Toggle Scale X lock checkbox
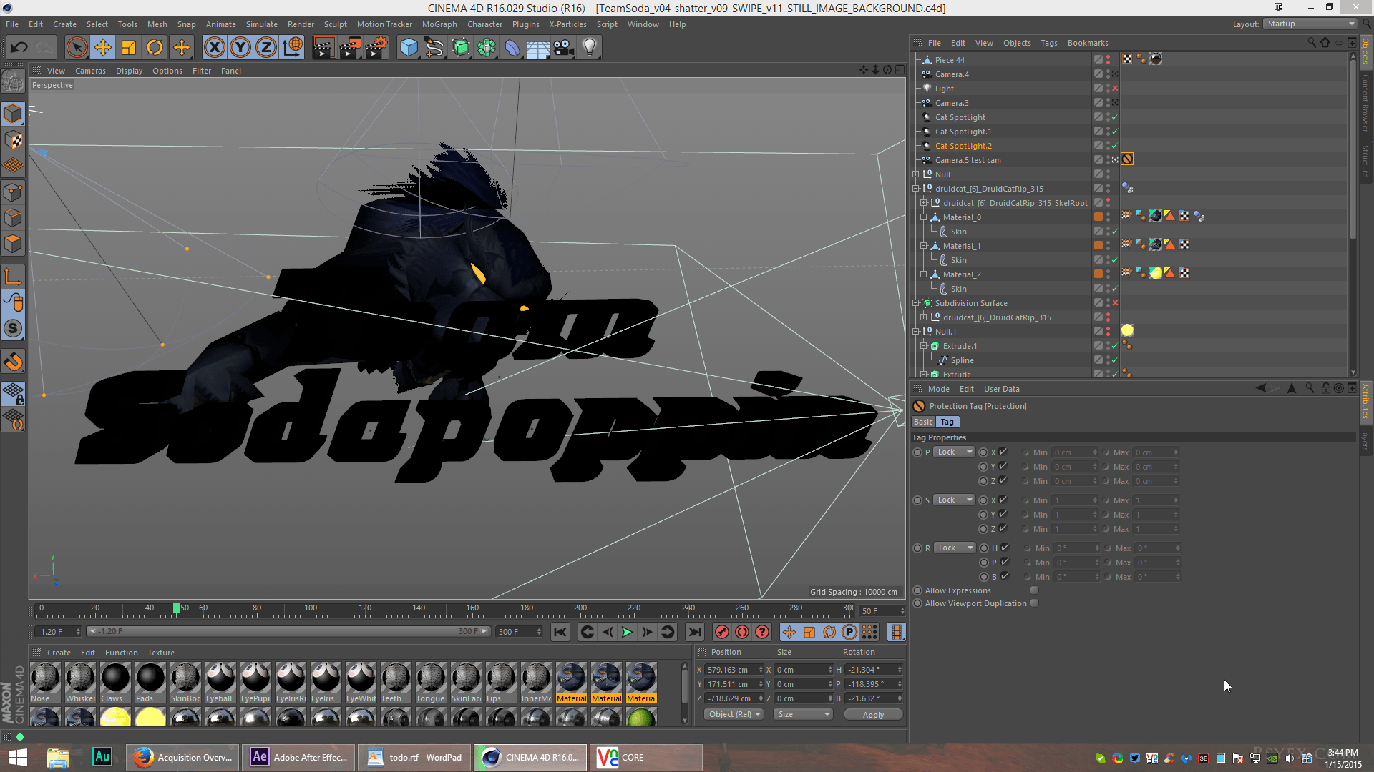 click(1003, 500)
